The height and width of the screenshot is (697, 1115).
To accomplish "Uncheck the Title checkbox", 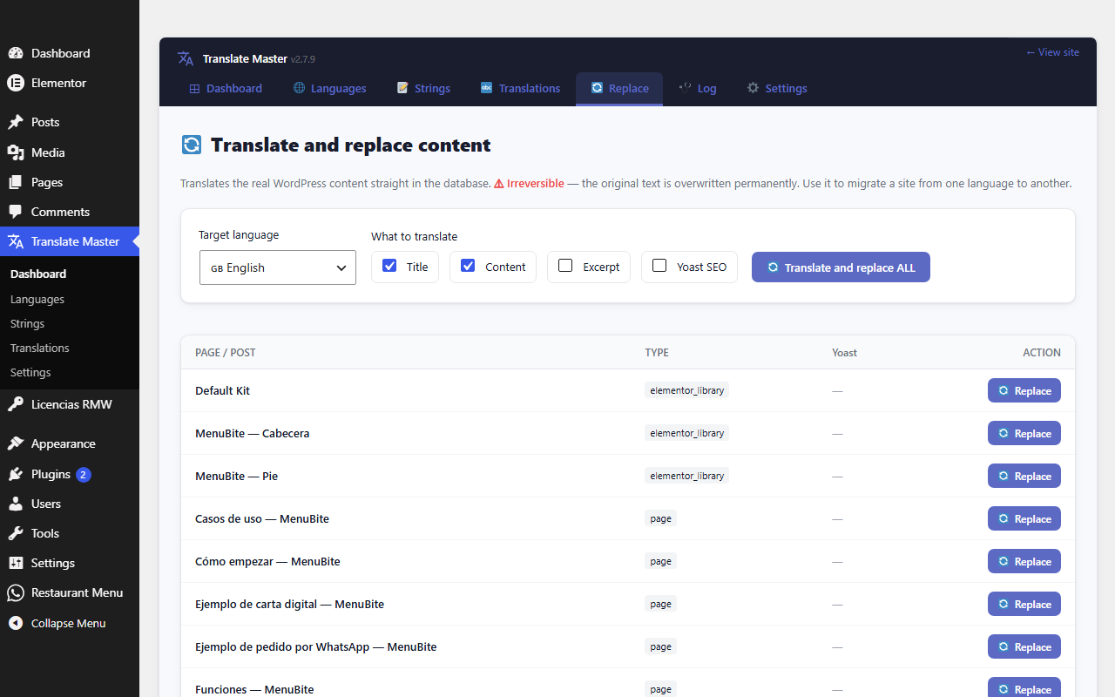I will pyautogui.click(x=389, y=266).
